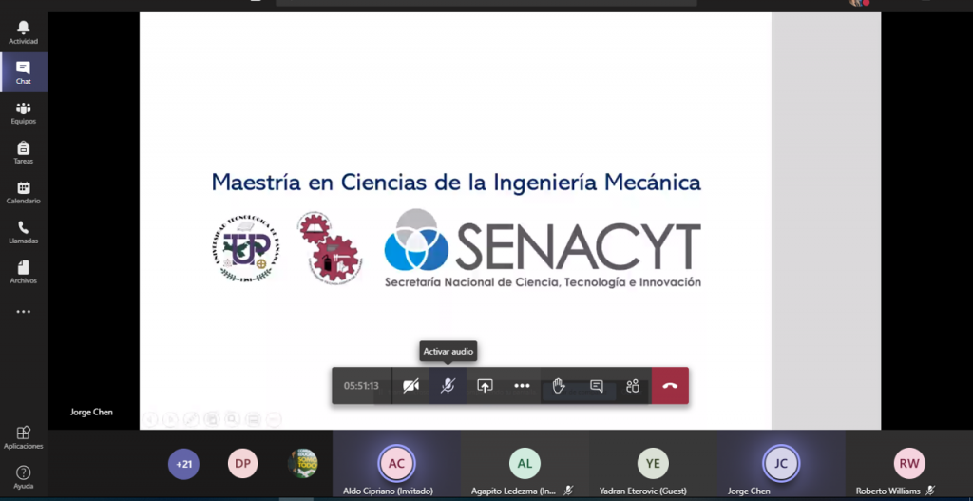Click muted mic icon next to Agapito Ledezma
Screen dimensions: 973x501
(568, 491)
